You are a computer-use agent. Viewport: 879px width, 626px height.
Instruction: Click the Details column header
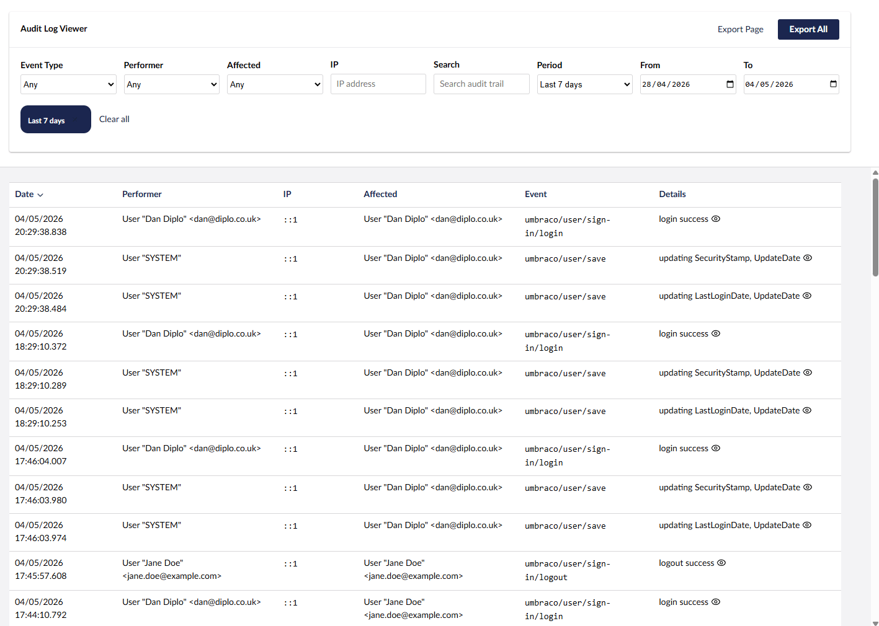(672, 194)
